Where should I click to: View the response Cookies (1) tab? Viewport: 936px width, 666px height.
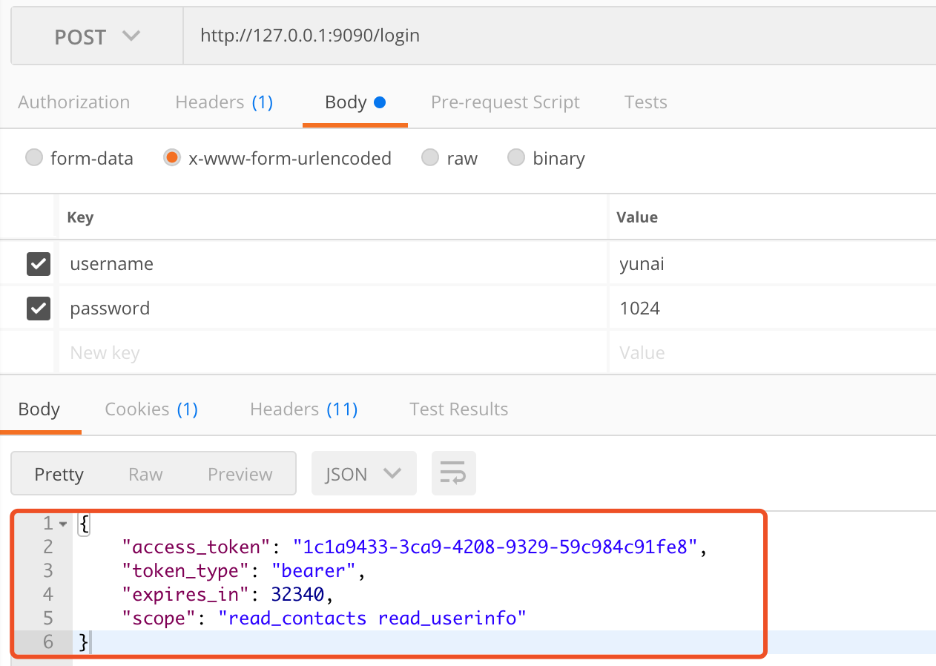[151, 409]
